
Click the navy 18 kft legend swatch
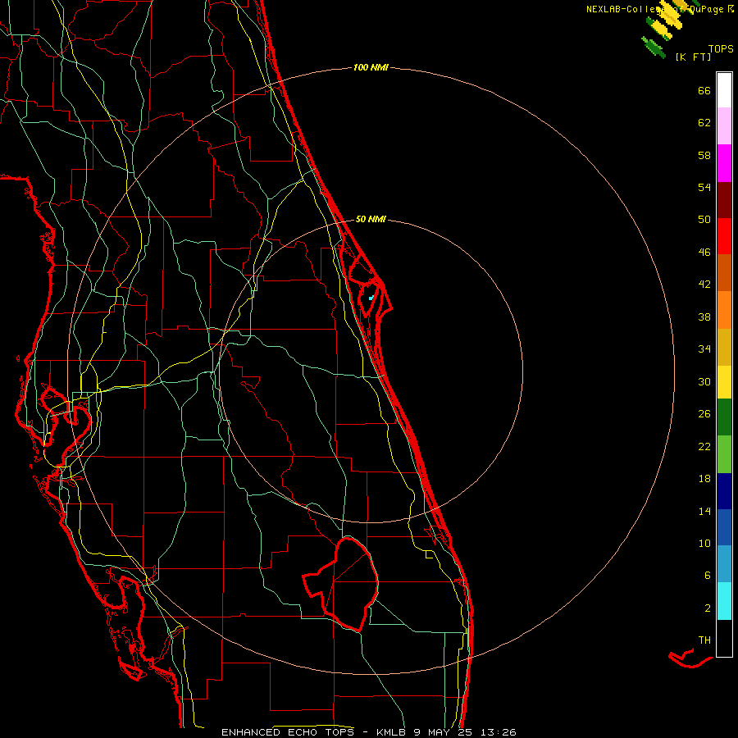click(724, 491)
